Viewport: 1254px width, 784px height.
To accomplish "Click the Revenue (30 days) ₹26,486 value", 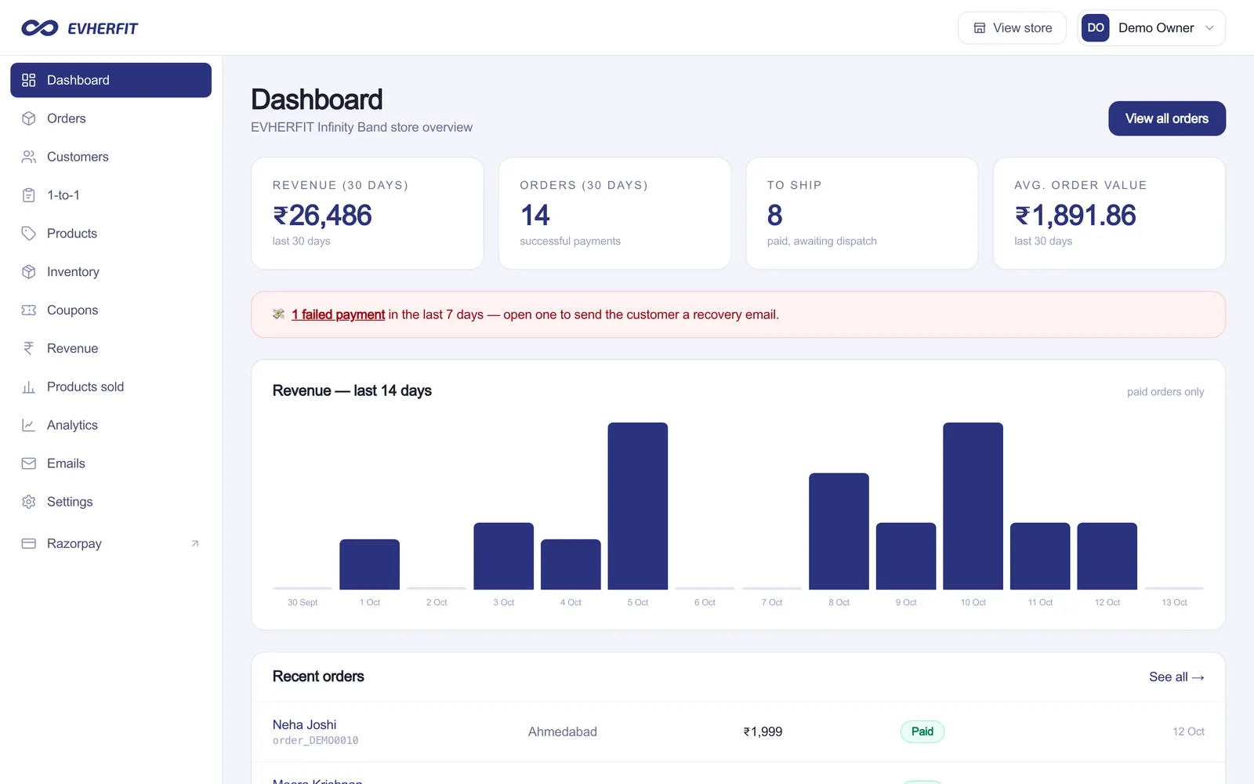I will (x=322, y=216).
